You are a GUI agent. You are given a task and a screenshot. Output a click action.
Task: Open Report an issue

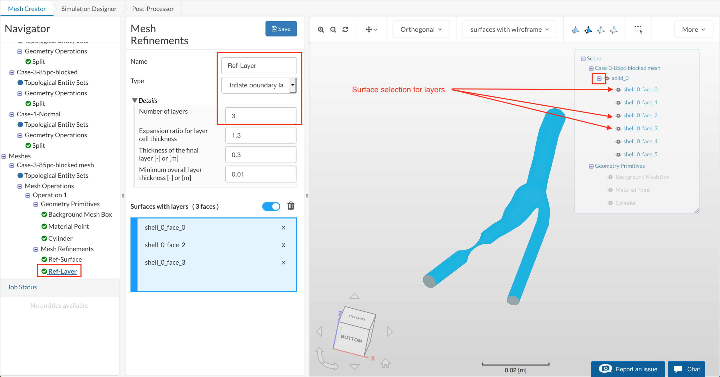coord(628,369)
